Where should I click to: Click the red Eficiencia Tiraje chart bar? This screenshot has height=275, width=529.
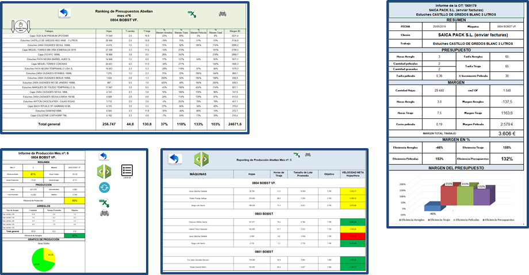(x=449, y=196)
